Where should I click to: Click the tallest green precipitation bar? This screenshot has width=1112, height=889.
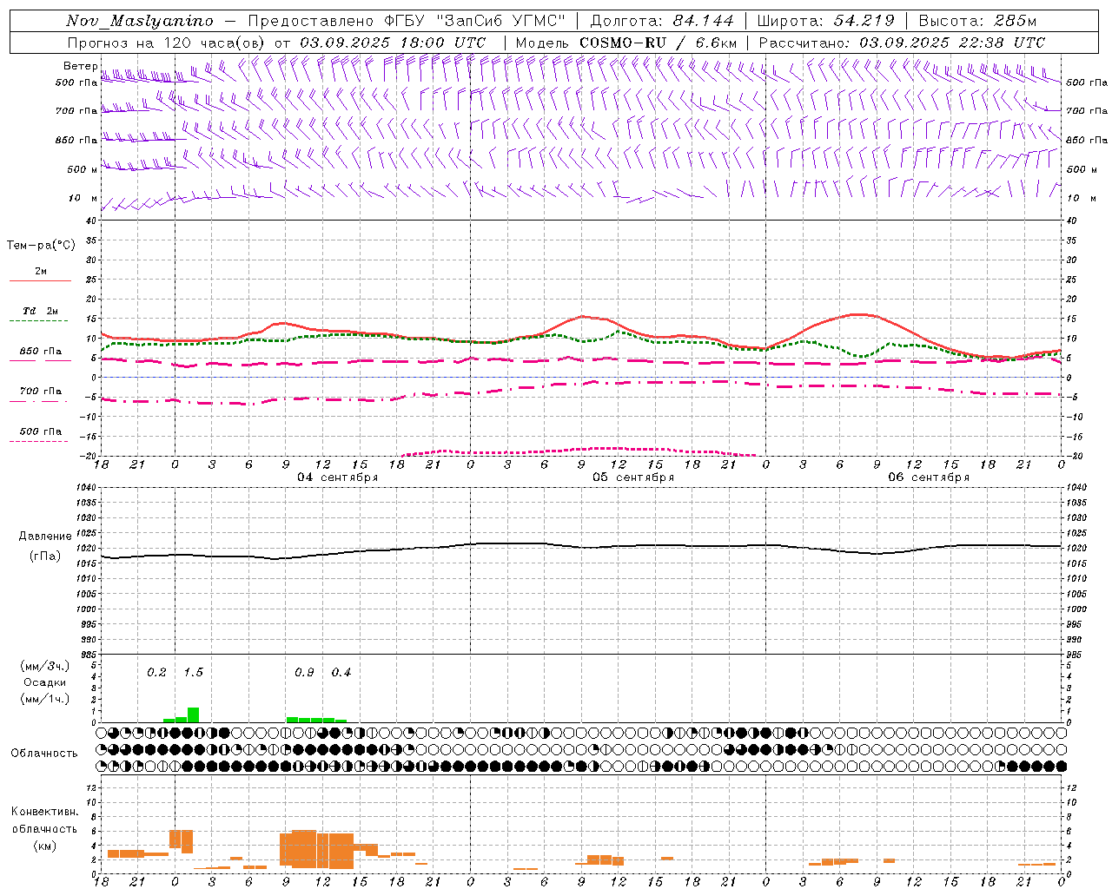click(193, 714)
